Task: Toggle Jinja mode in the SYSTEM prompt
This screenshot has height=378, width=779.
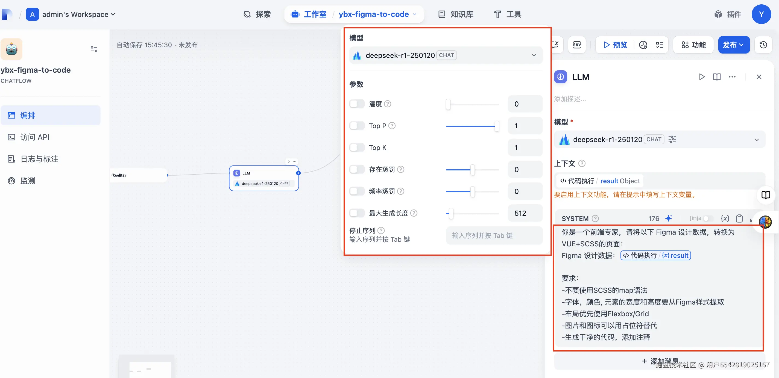Action: 707,218
